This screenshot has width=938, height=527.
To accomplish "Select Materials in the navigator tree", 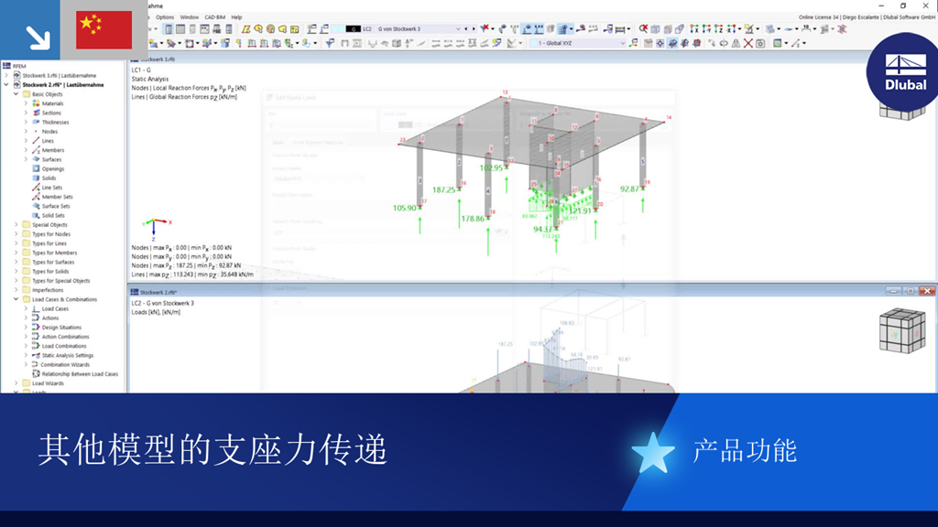I will pos(53,103).
